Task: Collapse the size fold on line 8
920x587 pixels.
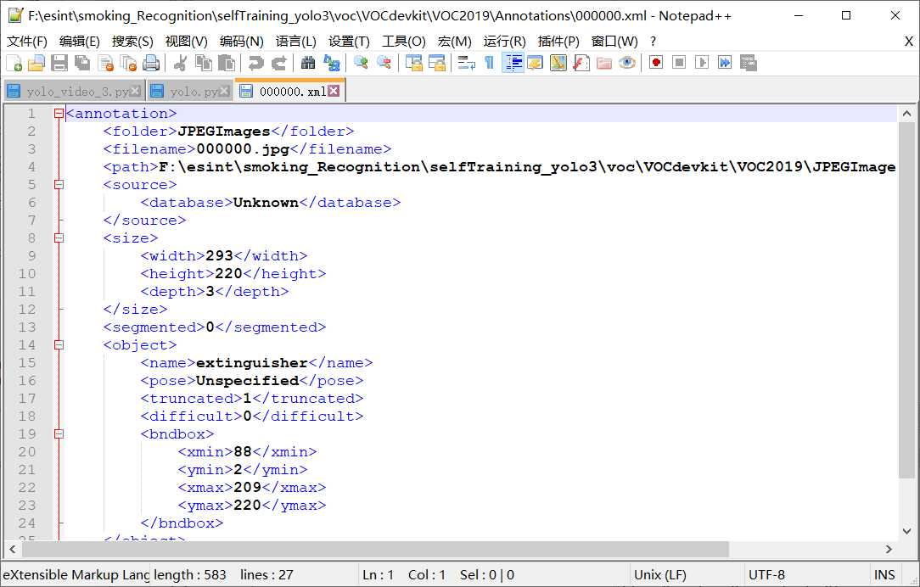Action: coord(59,238)
